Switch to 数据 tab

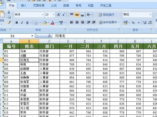(66, 5)
